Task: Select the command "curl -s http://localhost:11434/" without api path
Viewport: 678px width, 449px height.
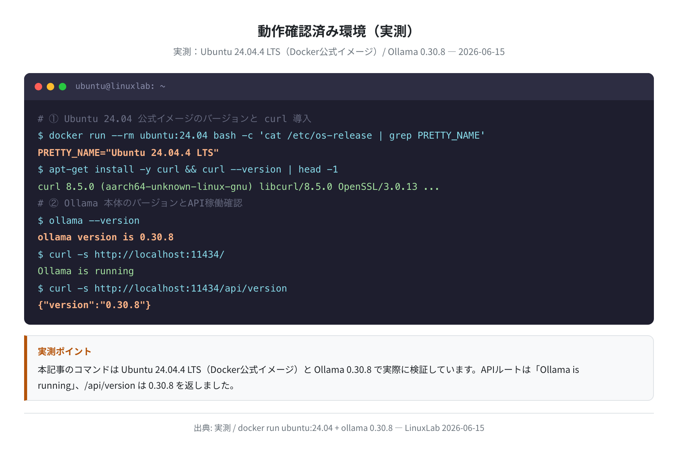Action: [131, 254]
